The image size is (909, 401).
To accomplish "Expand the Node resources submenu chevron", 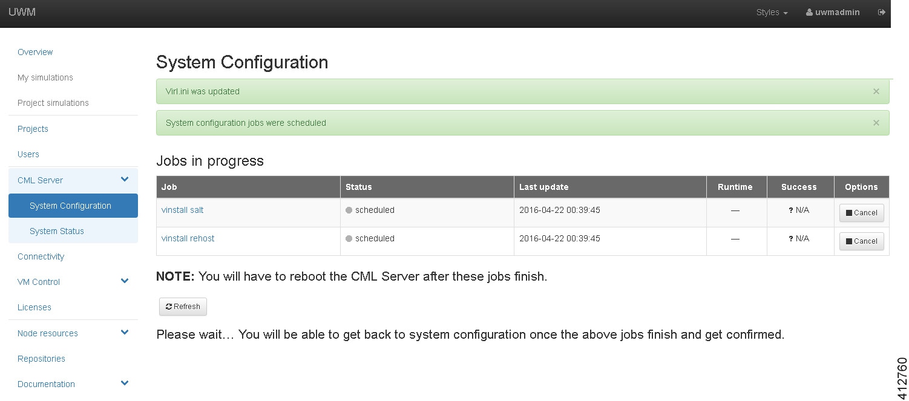I will [125, 333].
